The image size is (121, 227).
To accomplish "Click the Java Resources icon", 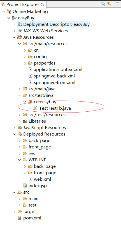I will 20,37.
